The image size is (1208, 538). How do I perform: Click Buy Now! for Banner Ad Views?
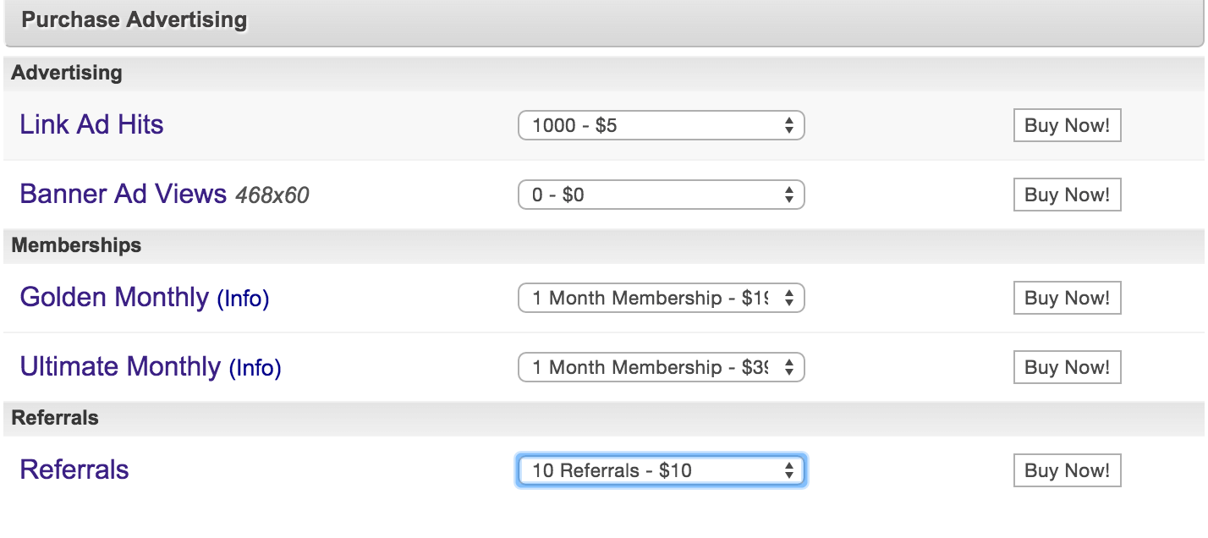click(1067, 195)
